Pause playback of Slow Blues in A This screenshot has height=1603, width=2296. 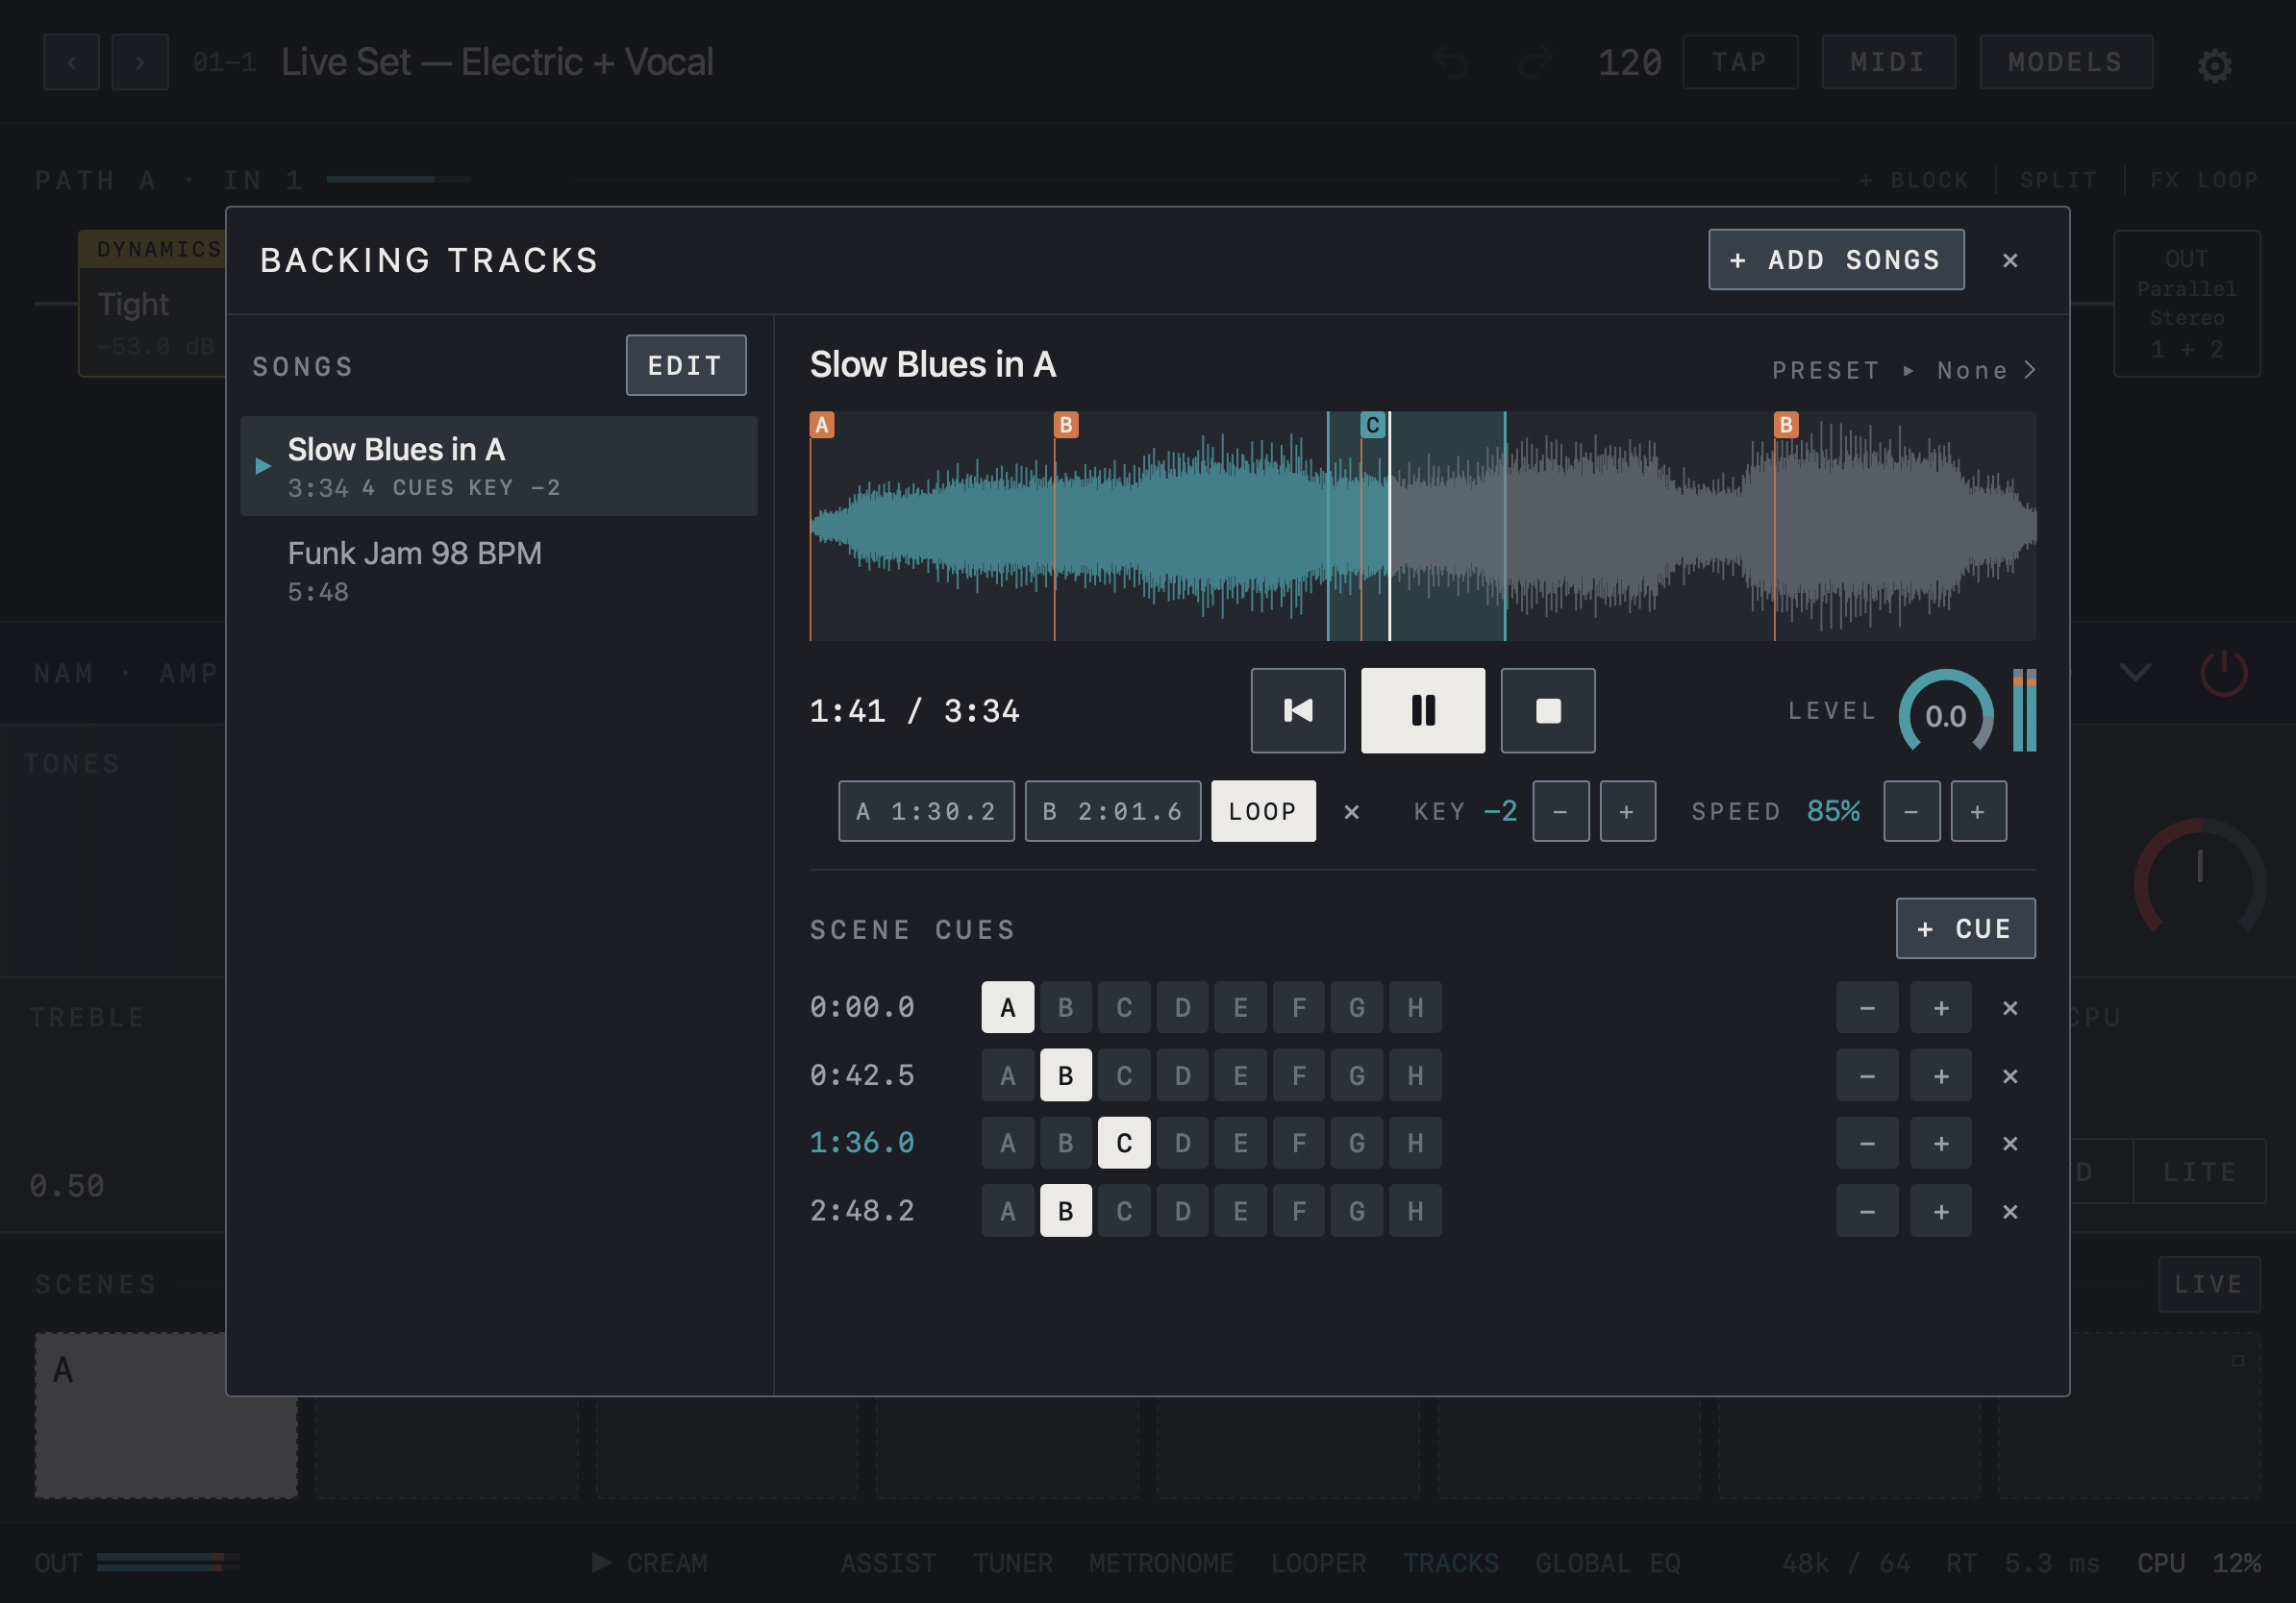(1422, 710)
